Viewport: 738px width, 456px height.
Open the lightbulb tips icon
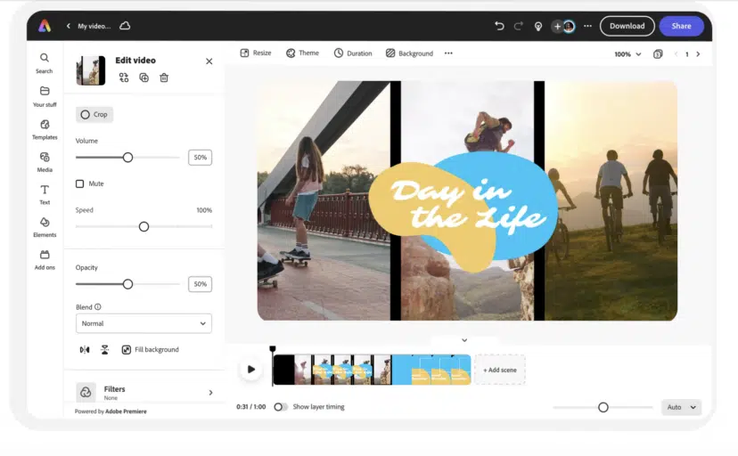538,27
